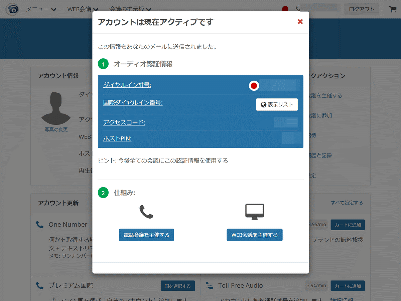Expand the メニュー dropdown
This screenshot has width=401, height=301.
(41, 9)
